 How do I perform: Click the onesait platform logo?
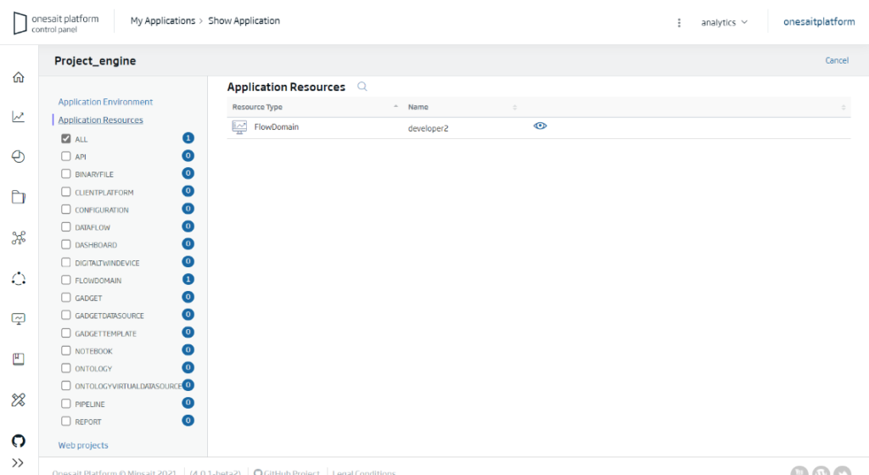(56, 23)
